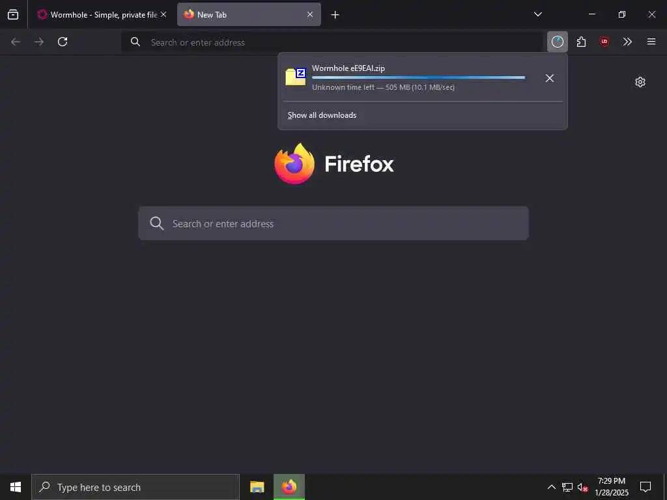Open new tab personalize gear icon
The width and height of the screenshot is (667, 500).
[640, 82]
